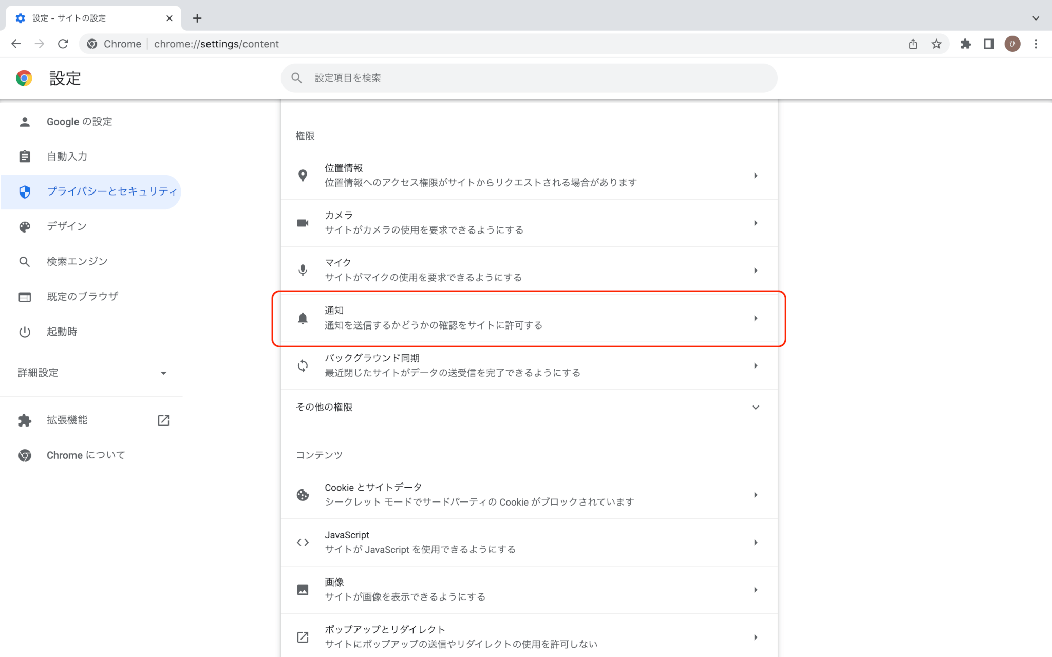Click the Cookie とサイトデータ cookie icon
The image size is (1052, 657).
click(x=303, y=495)
